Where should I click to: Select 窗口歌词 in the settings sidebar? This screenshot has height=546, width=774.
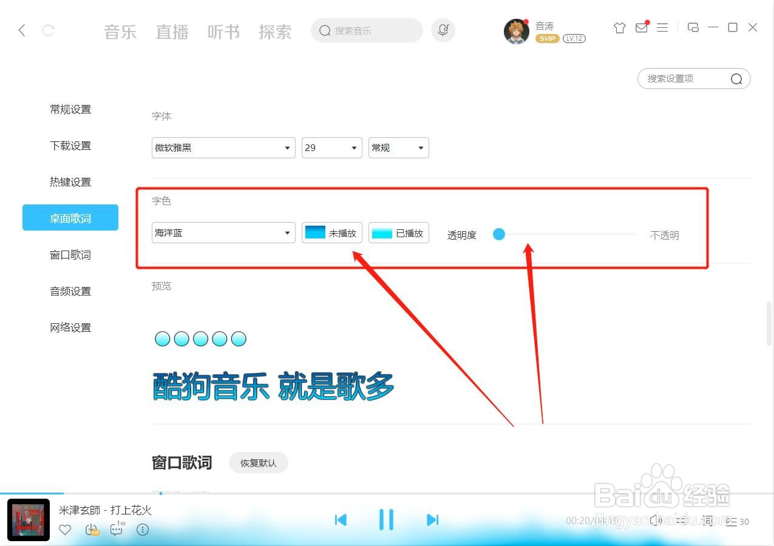(70, 254)
